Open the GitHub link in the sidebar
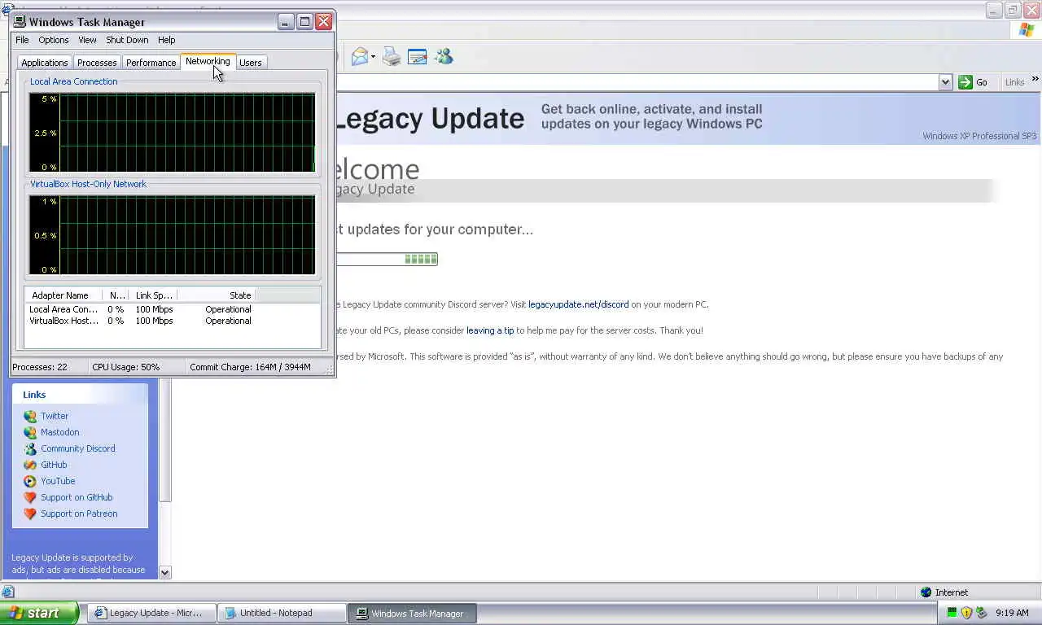1042x625 pixels. (x=54, y=465)
